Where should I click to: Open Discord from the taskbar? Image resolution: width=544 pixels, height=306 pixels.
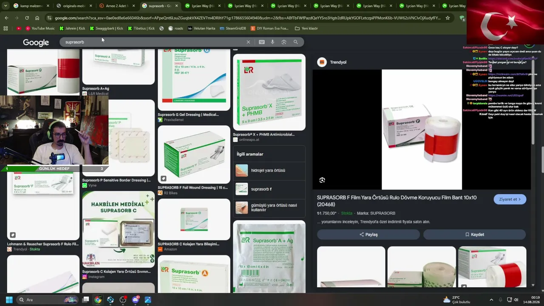tap(136, 300)
